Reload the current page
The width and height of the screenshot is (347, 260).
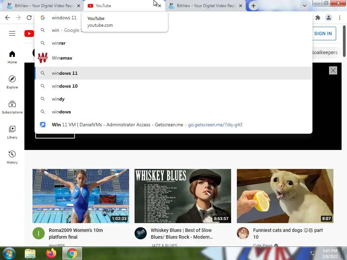(29, 18)
